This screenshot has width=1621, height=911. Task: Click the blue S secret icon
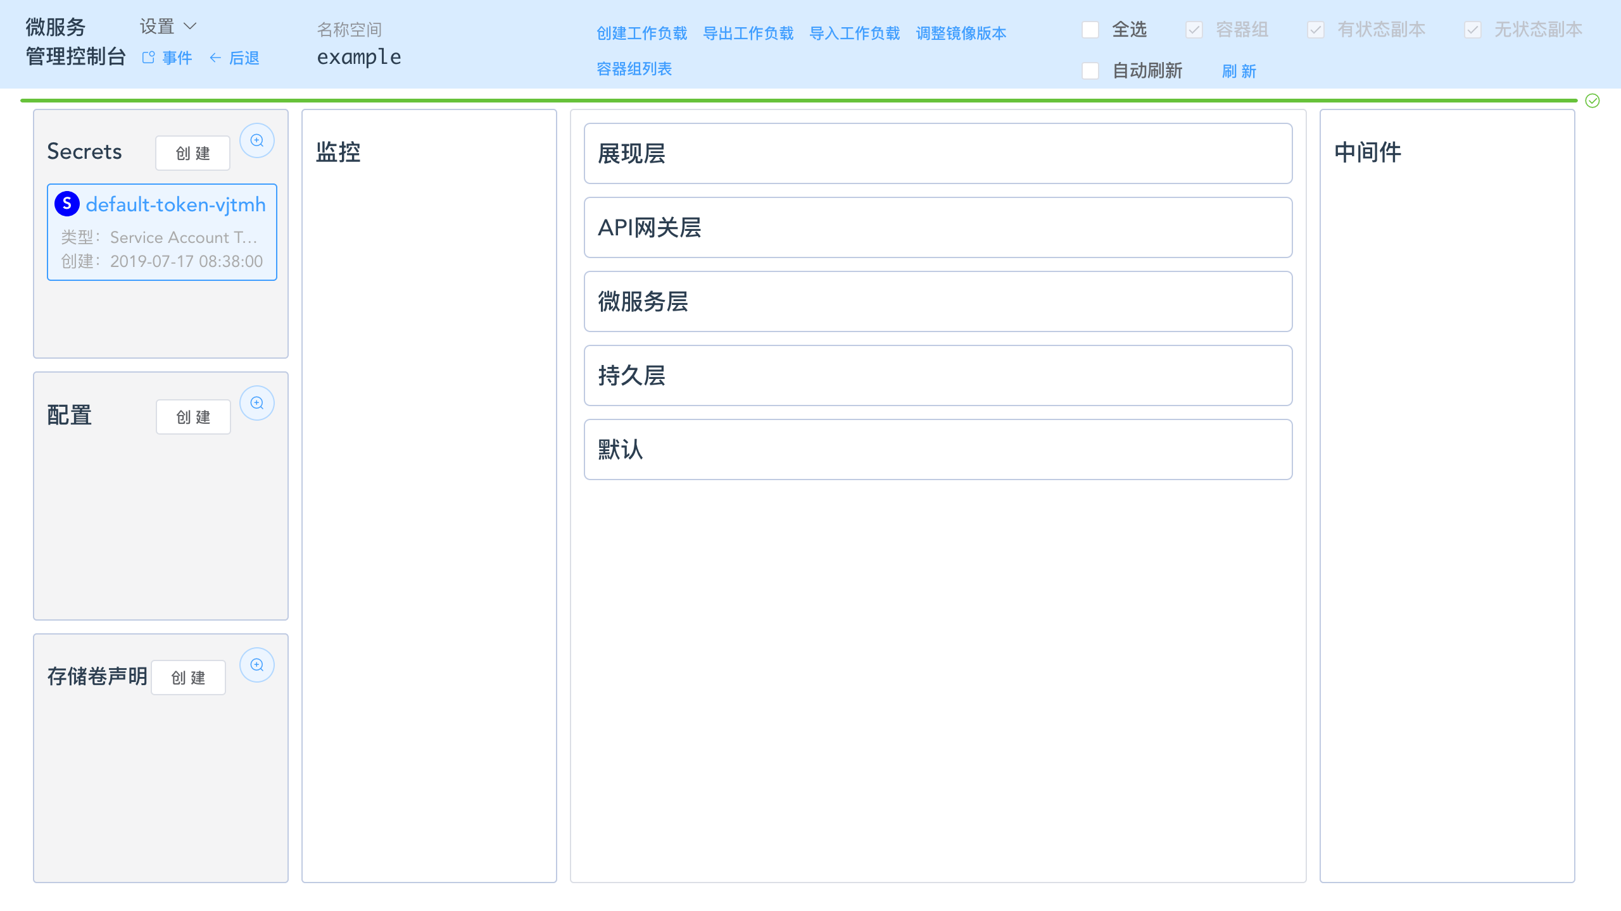point(67,204)
